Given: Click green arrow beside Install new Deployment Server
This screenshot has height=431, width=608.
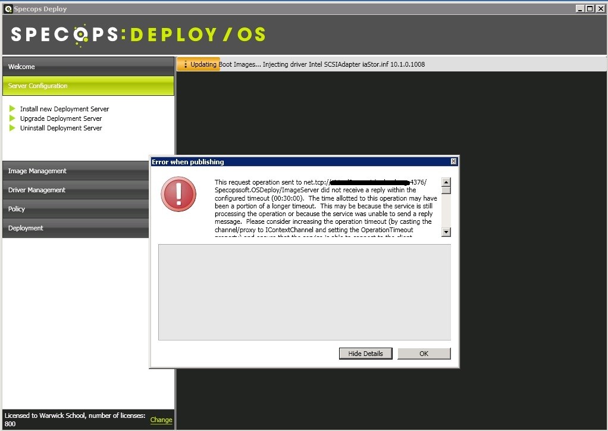Looking at the screenshot, I should [12, 108].
